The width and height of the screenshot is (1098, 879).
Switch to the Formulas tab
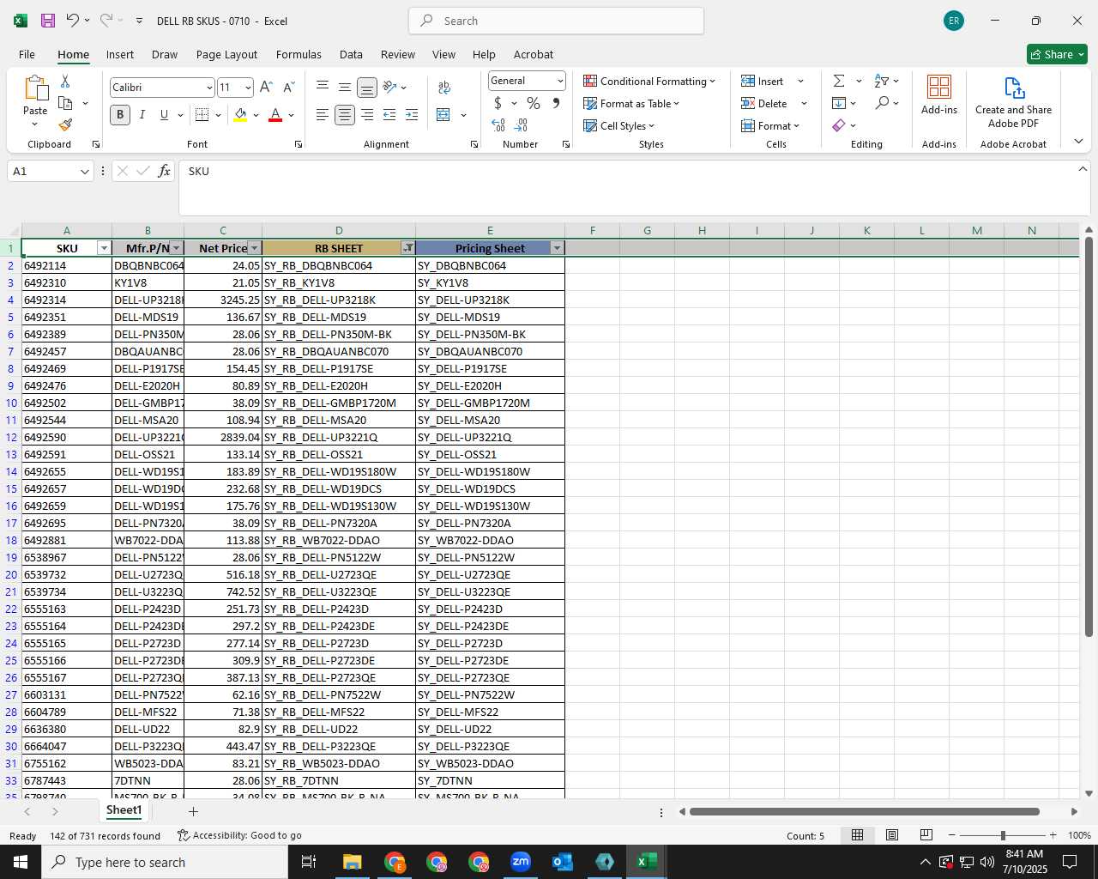(299, 54)
